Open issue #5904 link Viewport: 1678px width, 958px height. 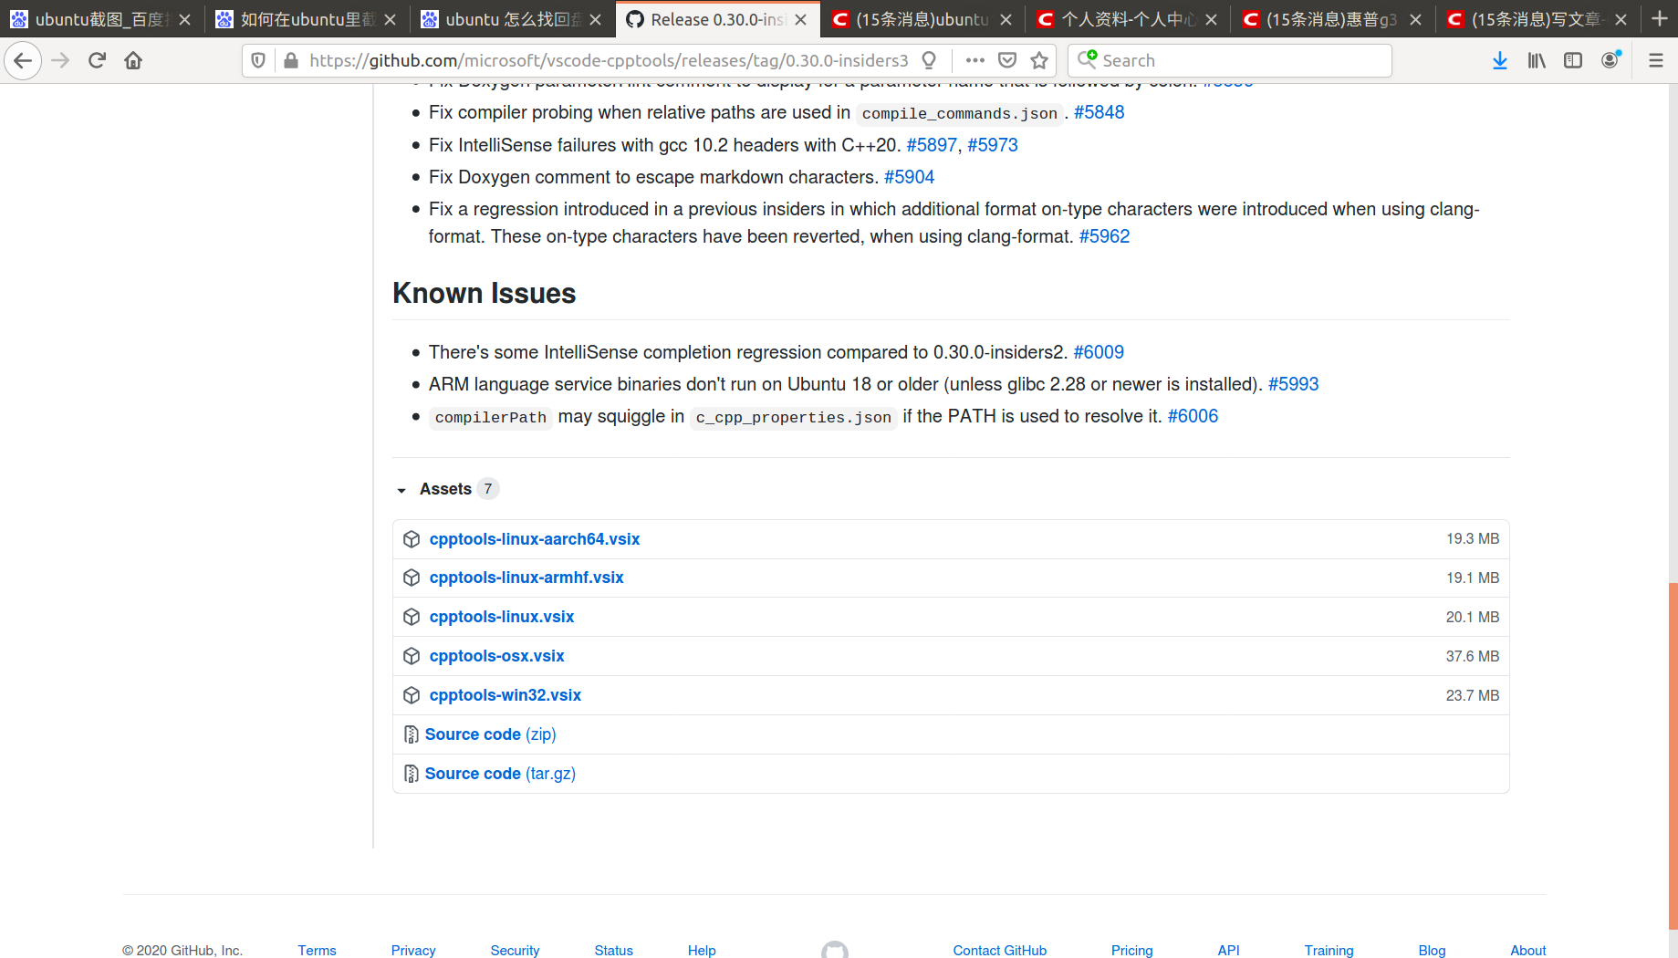[x=909, y=177]
